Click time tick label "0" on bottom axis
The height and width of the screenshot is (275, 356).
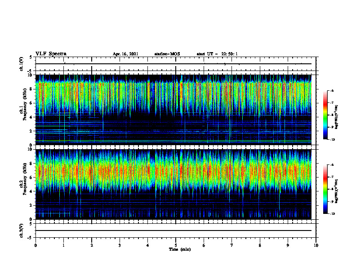36,245
